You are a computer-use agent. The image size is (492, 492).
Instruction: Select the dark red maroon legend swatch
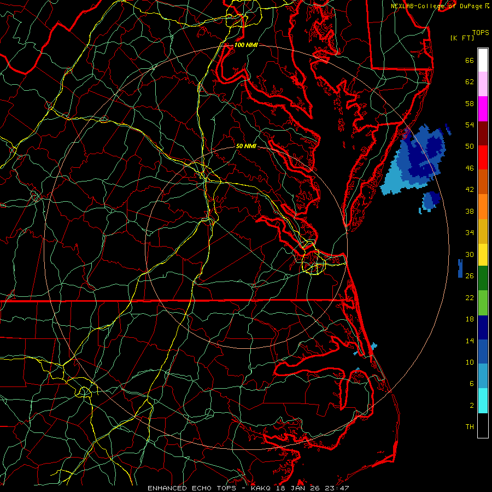[483, 133]
